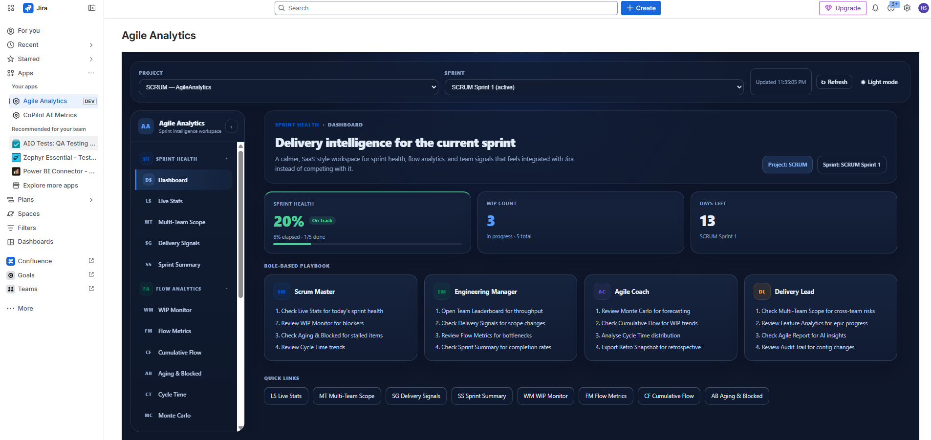Open the Jira settings gear
The width and height of the screenshot is (931, 440).
[907, 8]
